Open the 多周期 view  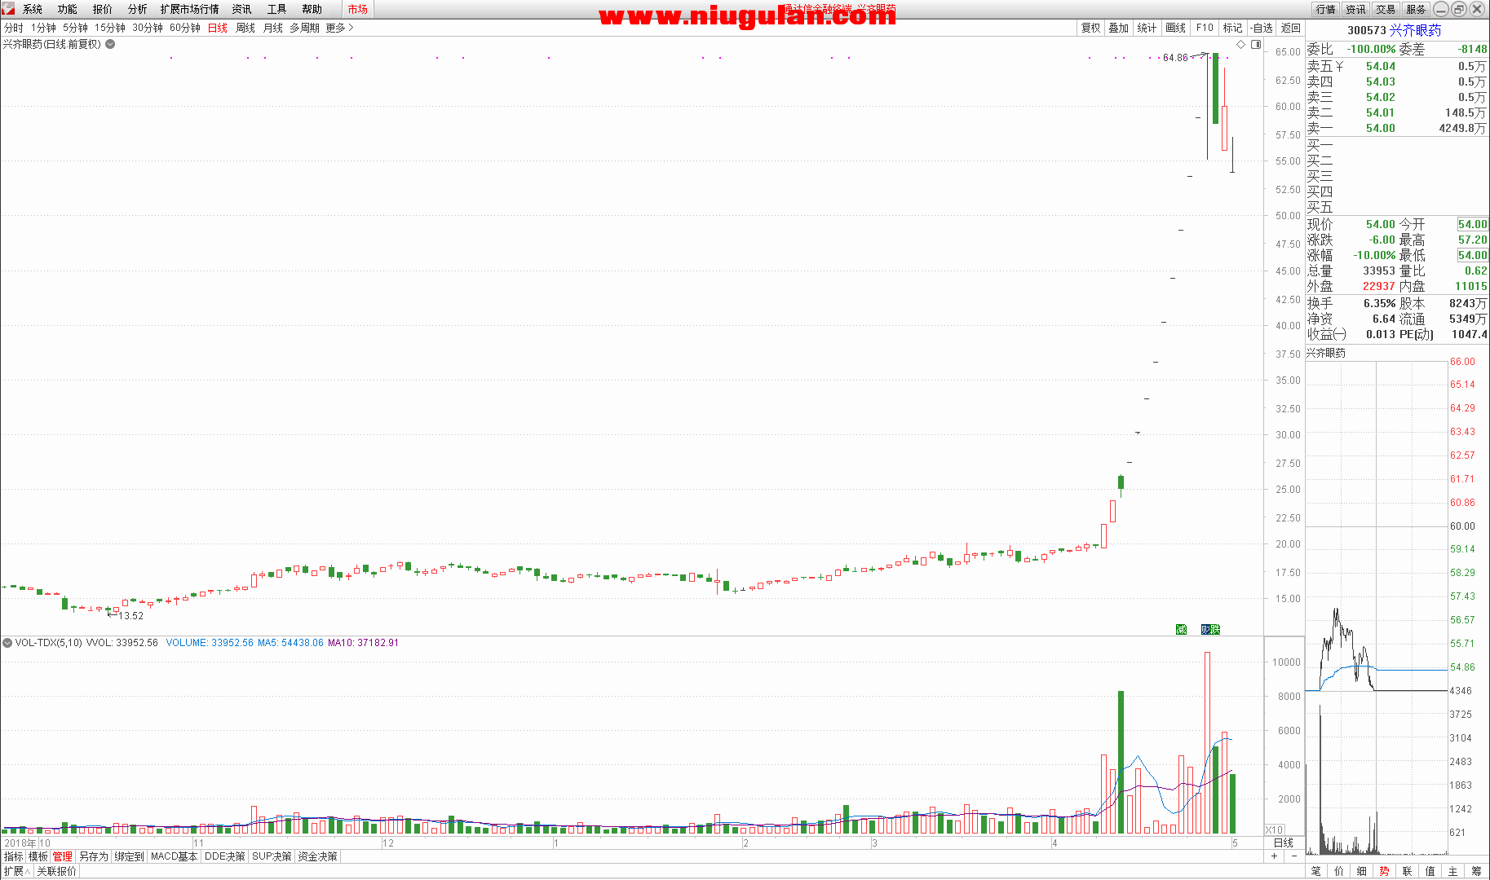304,28
